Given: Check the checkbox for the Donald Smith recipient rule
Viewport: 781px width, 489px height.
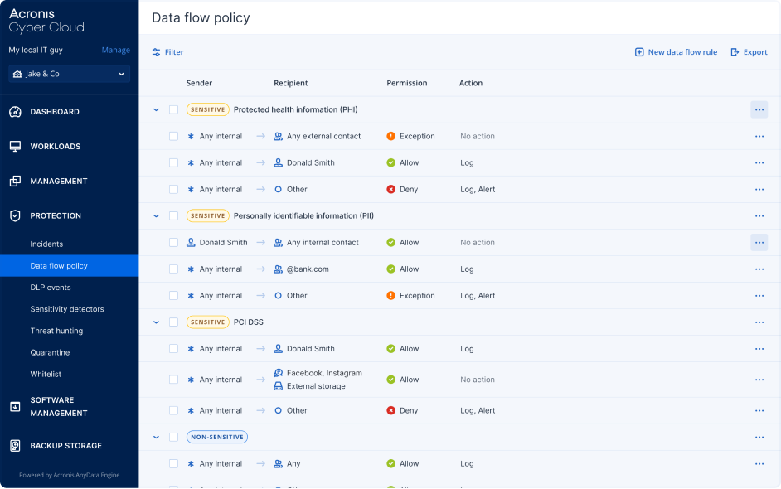Looking at the screenshot, I should pyautogui.click(x=174, y=162).
